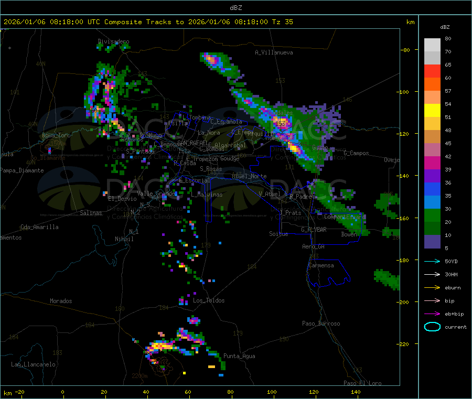Viewport: 472px width, 399px height.
Task: Click the Carmensa map label
Action: click(321, 265)
